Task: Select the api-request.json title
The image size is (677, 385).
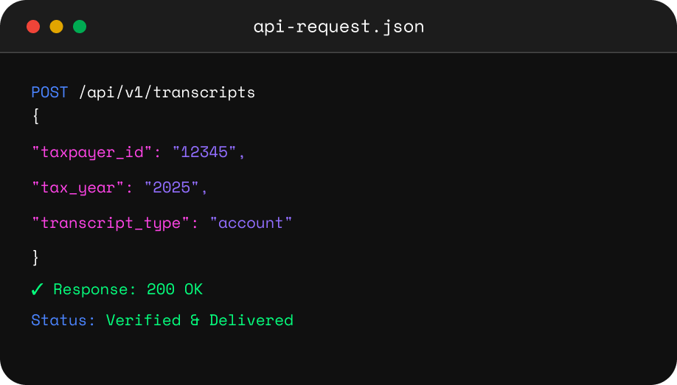Action: point(338,27)
